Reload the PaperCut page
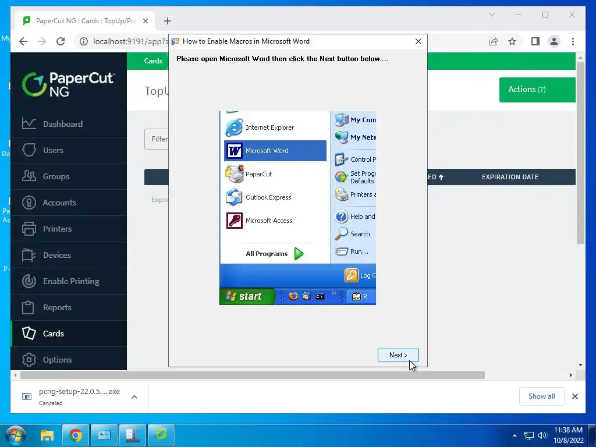This screenshot has height=447, width=596. 61,41
